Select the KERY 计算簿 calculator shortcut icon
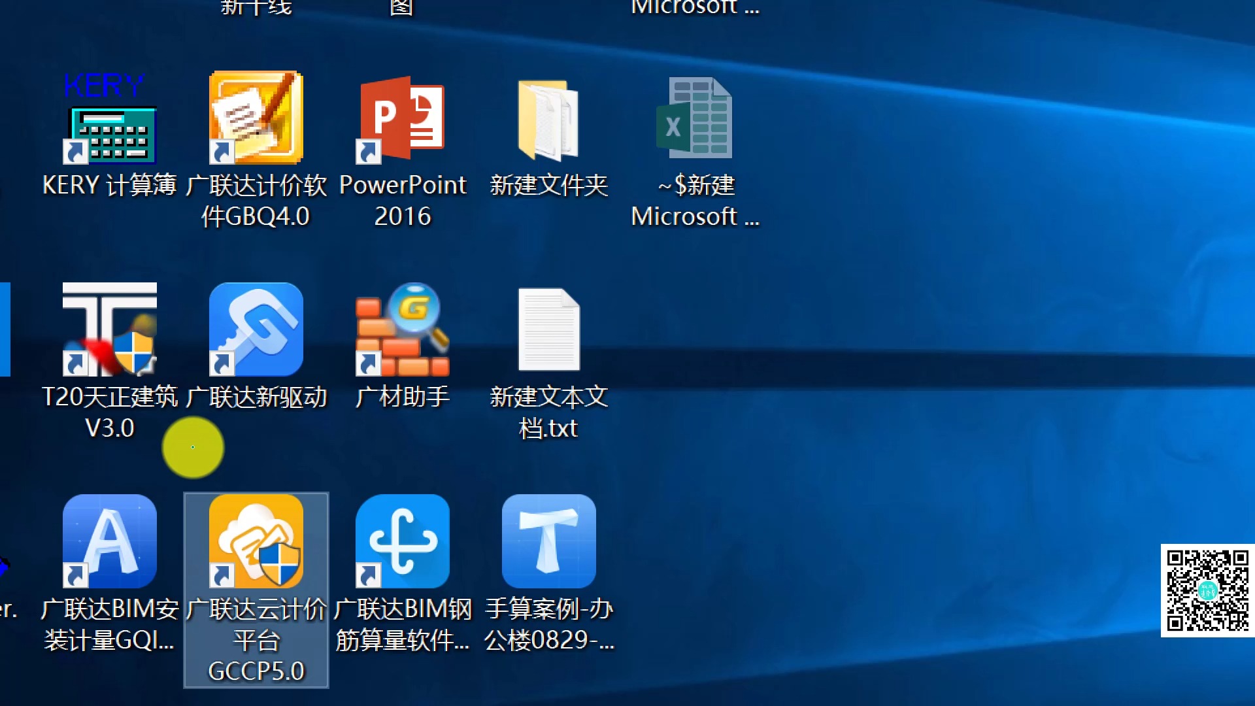1255x706 pixels. (110, 118)
